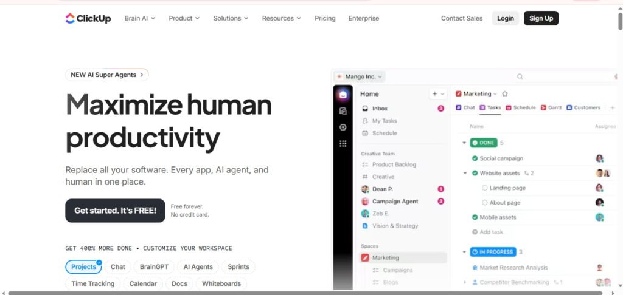Viewport: 623px width, 295px height.
Task: Open the Mango Inc. workspace switcher
Action: [x=359, y=76]
